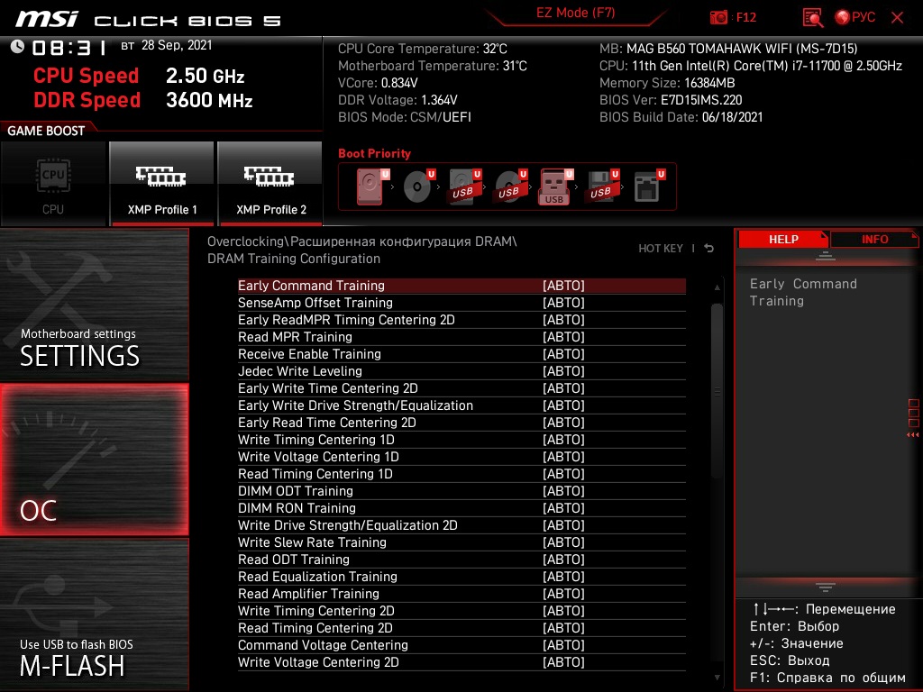The image size is (923, 692).
Task: Open Jedec Write Leveling value dropdown
Action: 563,370
